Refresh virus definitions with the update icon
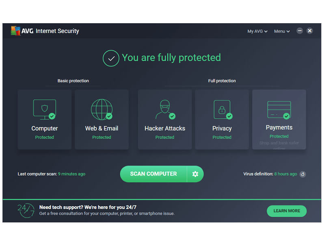Screen dimensions: 325x244 click(303, 174)
